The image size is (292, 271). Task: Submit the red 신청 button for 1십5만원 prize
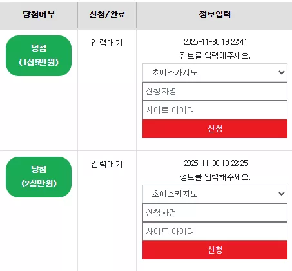[215, 128]
